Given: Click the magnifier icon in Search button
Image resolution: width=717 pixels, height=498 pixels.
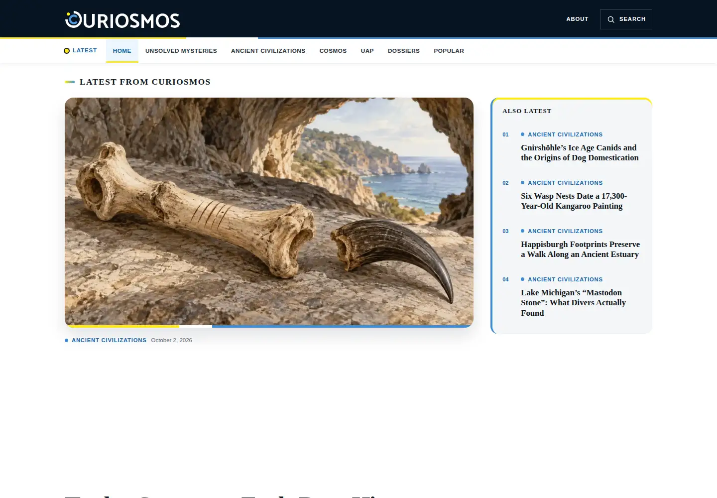Looking at the screenshot, I should [611, 19].
